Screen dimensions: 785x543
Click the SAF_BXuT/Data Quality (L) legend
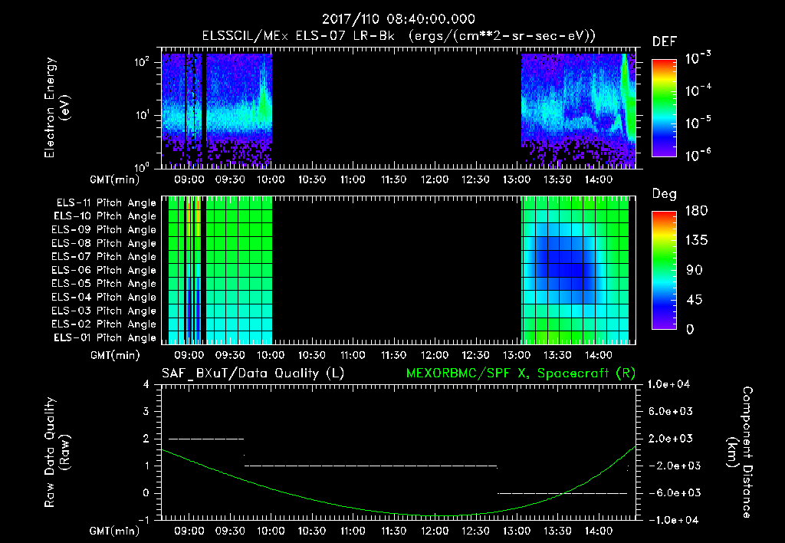tap(253, 374)
